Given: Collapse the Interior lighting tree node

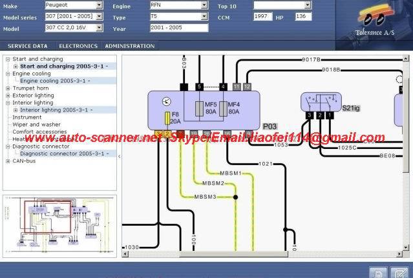Looking at the screenshot, I should coord(8,103).
